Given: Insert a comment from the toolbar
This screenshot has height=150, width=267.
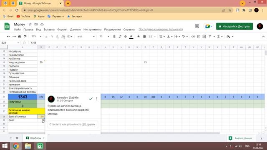Looking at the screenshot, I should (x=199, y=37).
